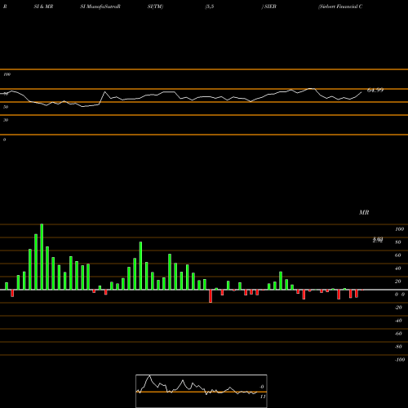Viewport: 408px width, 408px height.
Task: Click the 50 label on RSI axis
Action: click(6, 107)
